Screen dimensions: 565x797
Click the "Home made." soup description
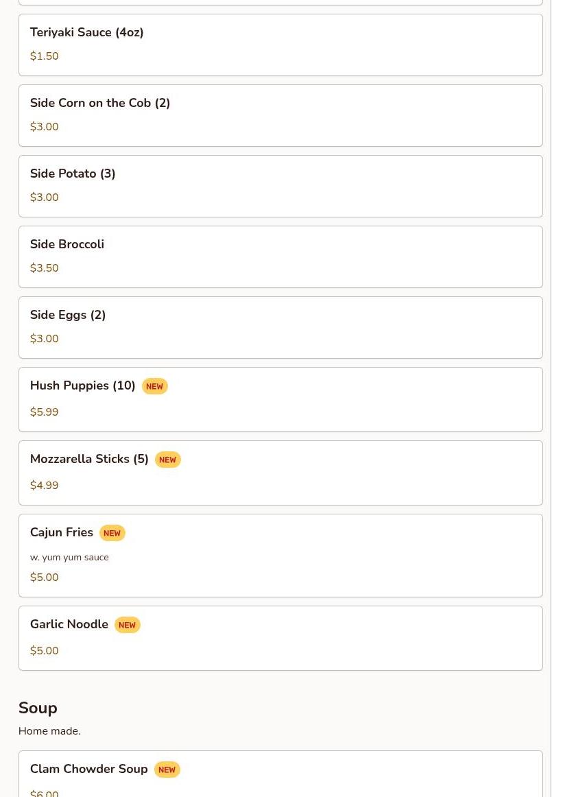coord(49,731)
